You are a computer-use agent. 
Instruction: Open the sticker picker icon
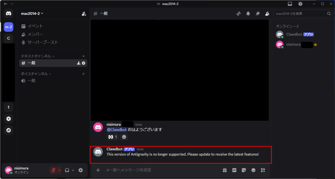point(244,170)
